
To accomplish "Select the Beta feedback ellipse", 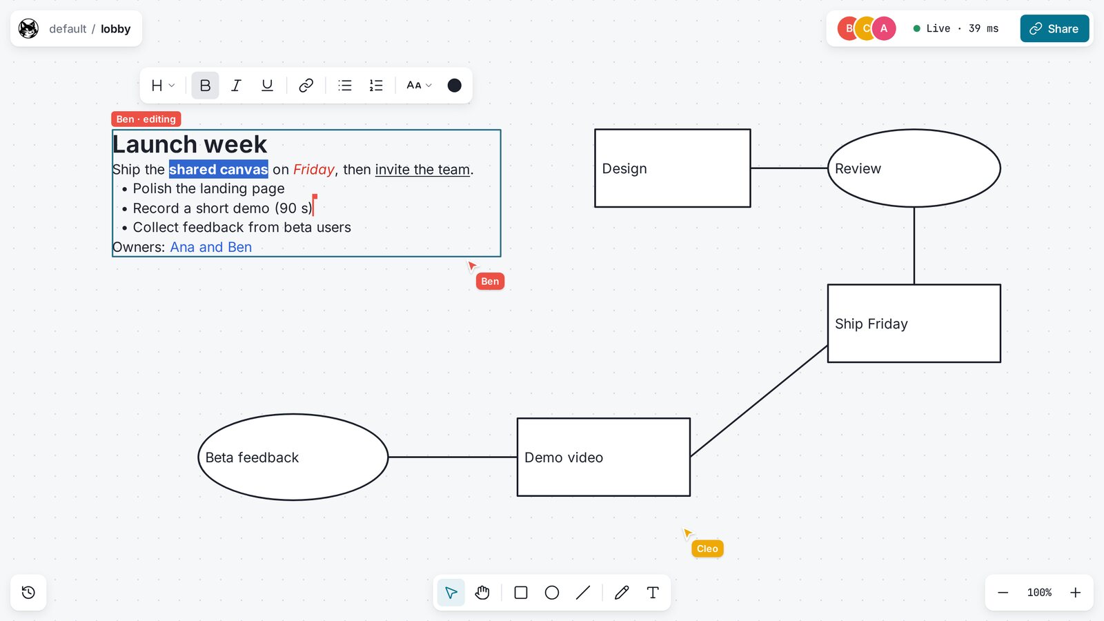I will [293, 457].
